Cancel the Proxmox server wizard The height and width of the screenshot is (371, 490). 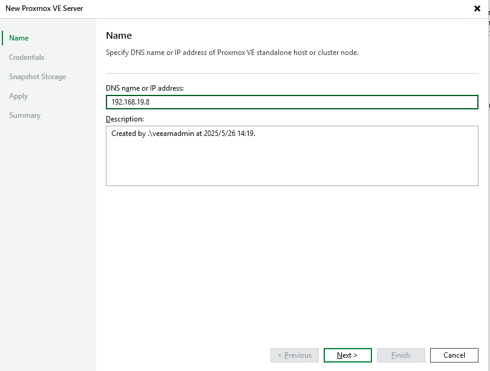tap(454, 355)
